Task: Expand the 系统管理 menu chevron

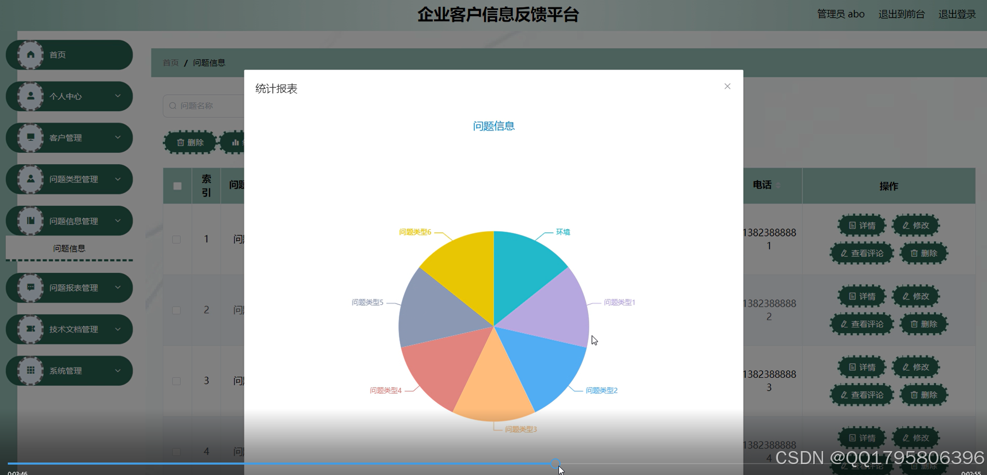Action: pos(119,370)
